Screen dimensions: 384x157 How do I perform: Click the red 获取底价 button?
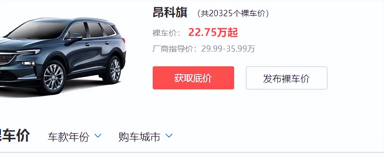click(193, 78)
